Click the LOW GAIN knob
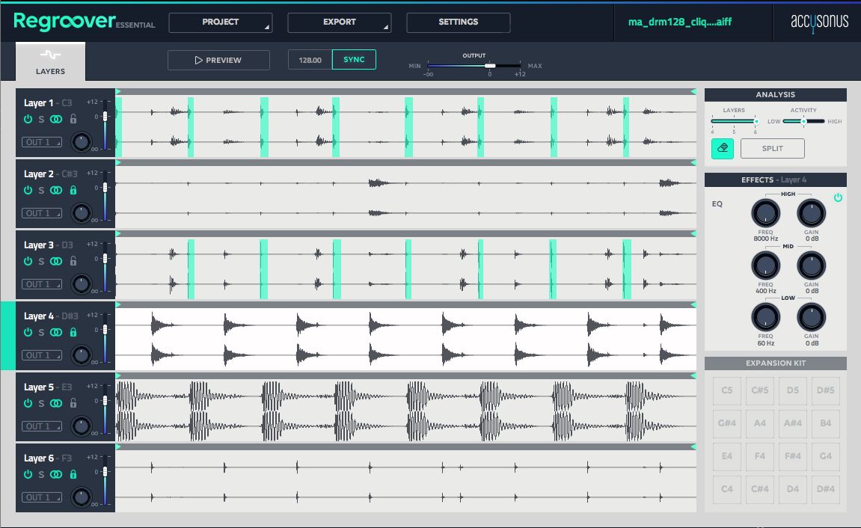The width and height of the screenshot is (861, 528). [x=811, y=317]
